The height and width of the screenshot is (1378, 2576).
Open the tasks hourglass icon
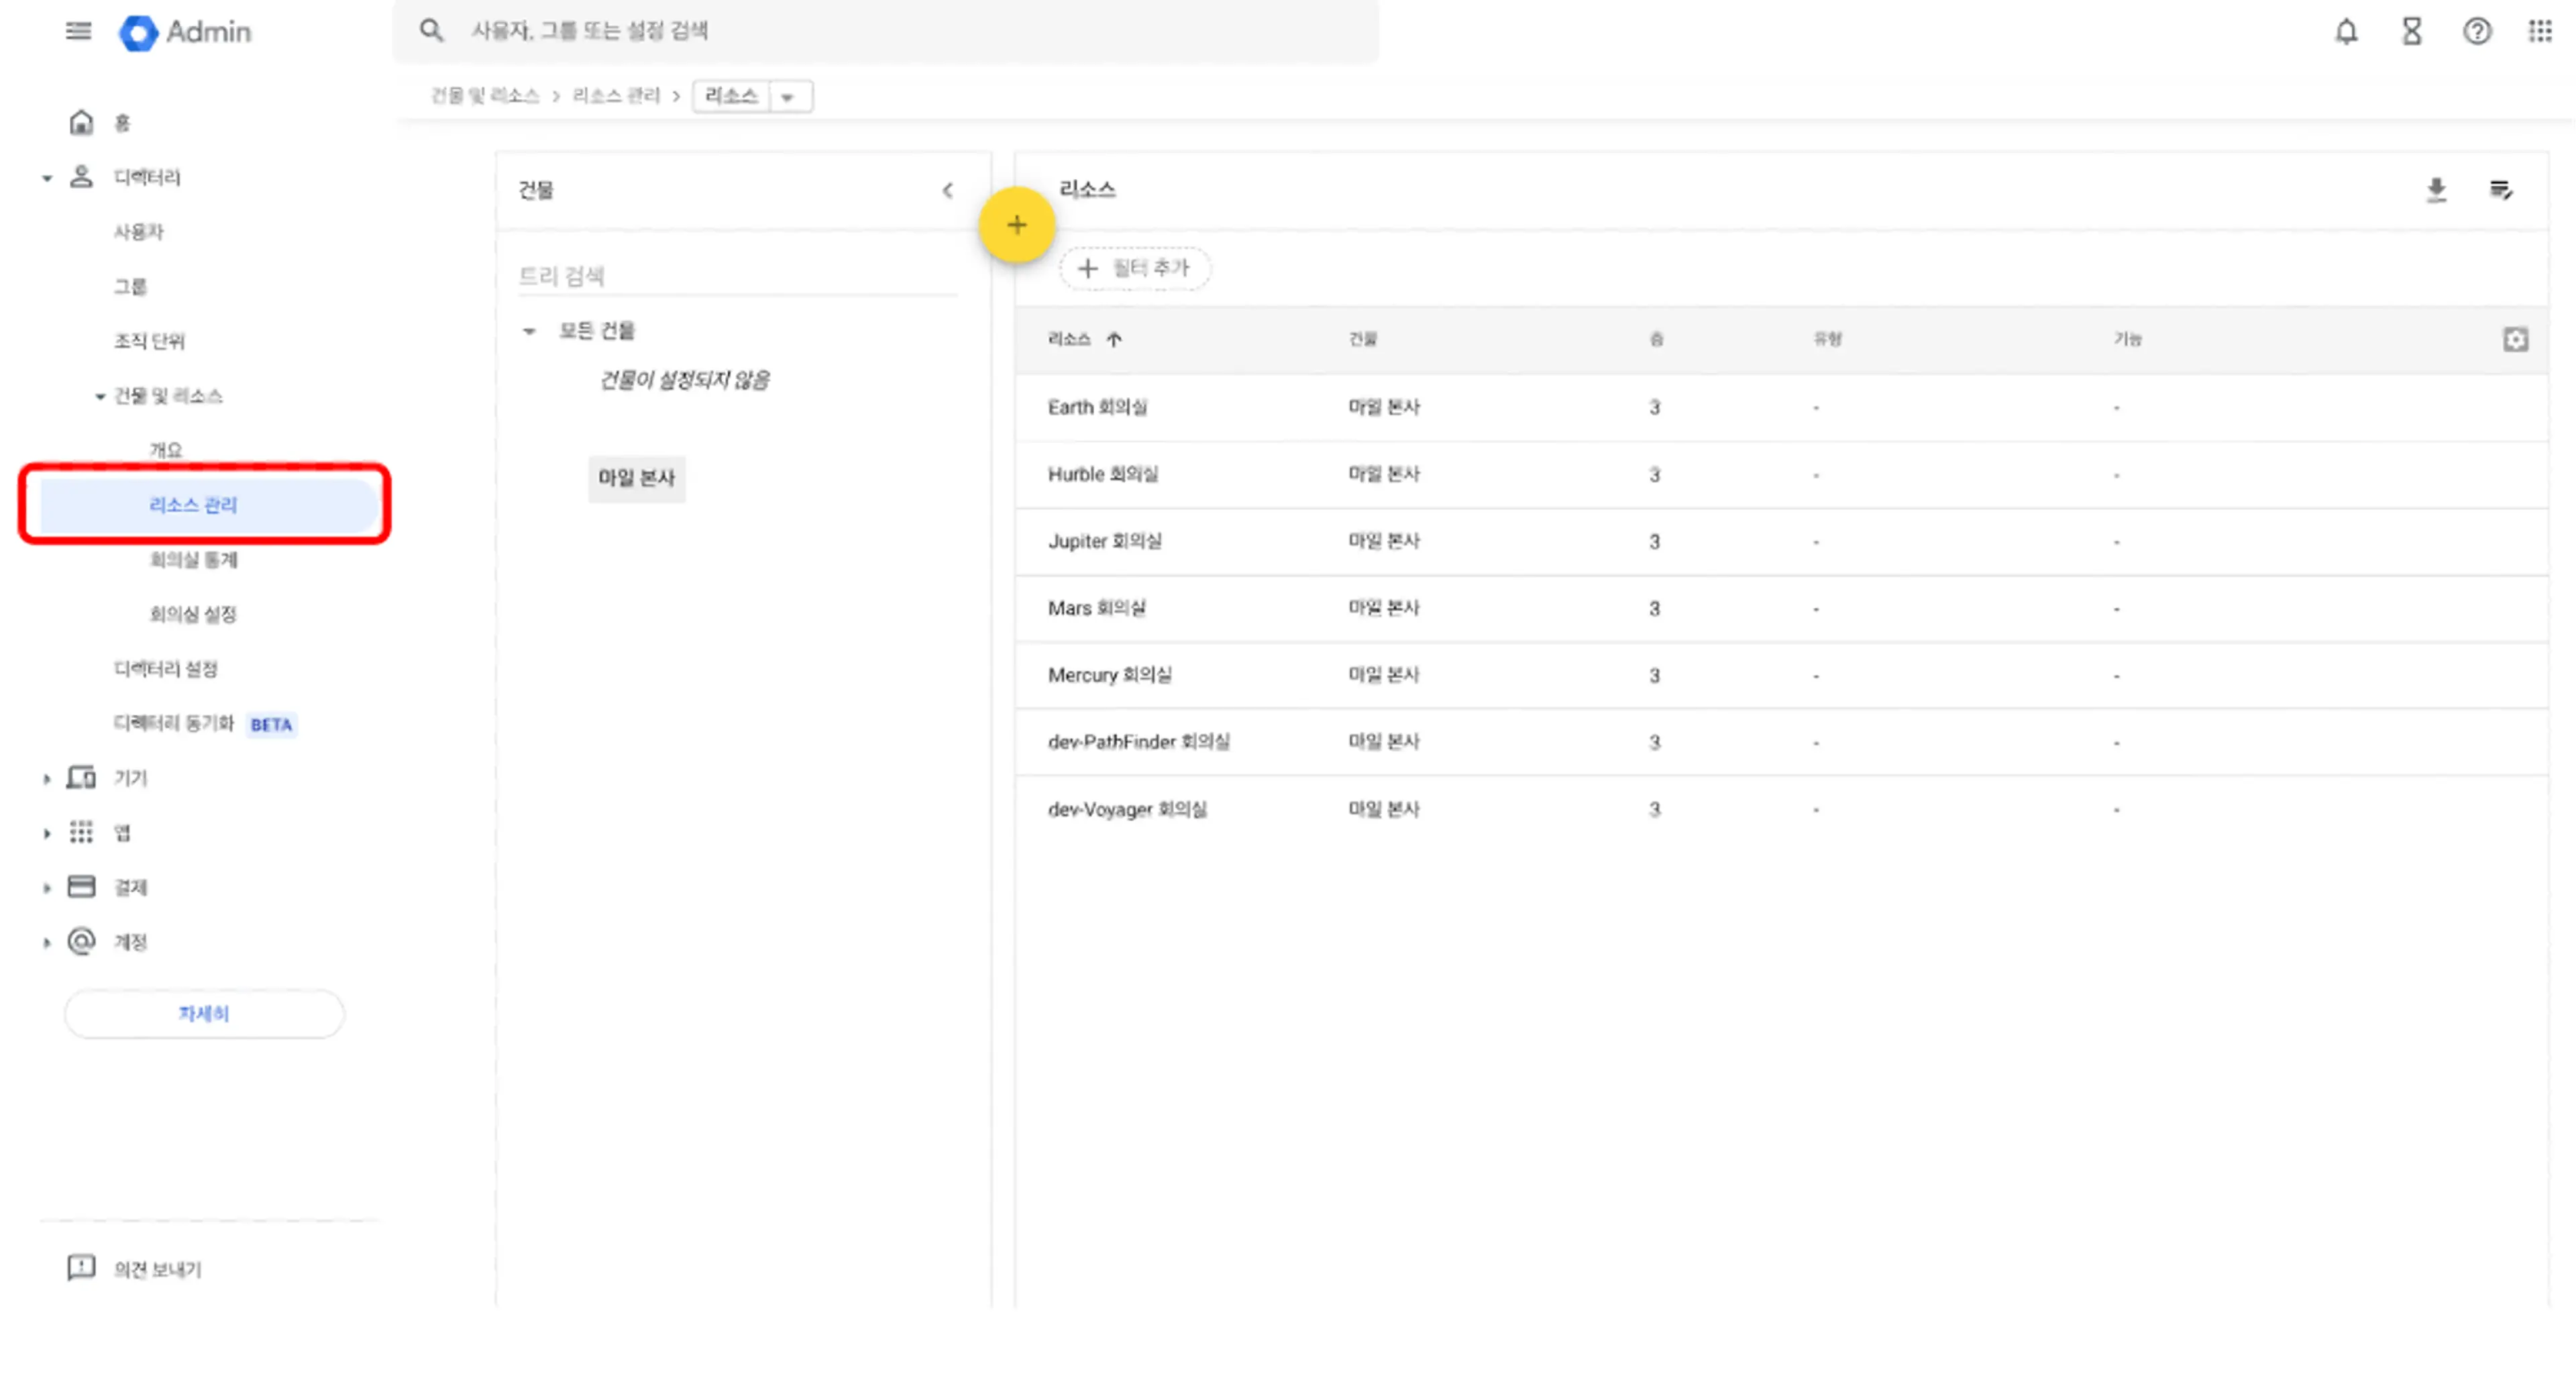[2412, 31]
